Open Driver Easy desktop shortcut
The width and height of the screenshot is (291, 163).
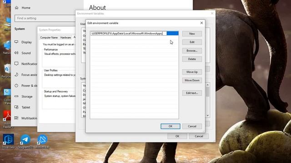click(x=8, y=141)
